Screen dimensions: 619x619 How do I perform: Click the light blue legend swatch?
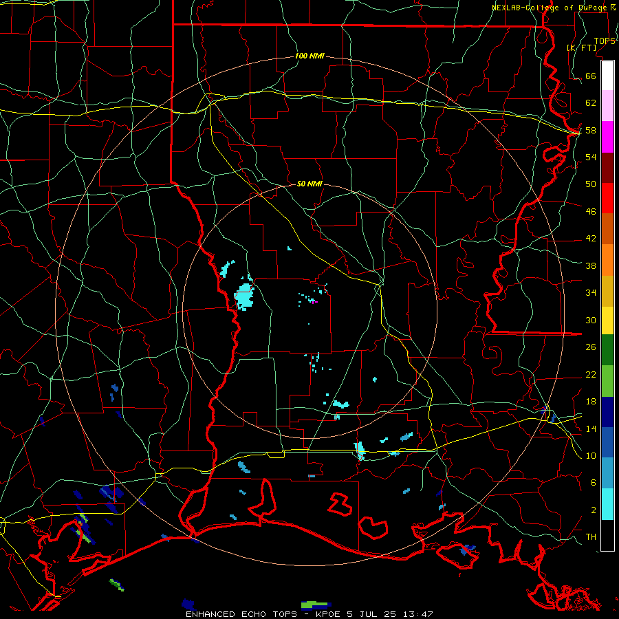point(607,473)
